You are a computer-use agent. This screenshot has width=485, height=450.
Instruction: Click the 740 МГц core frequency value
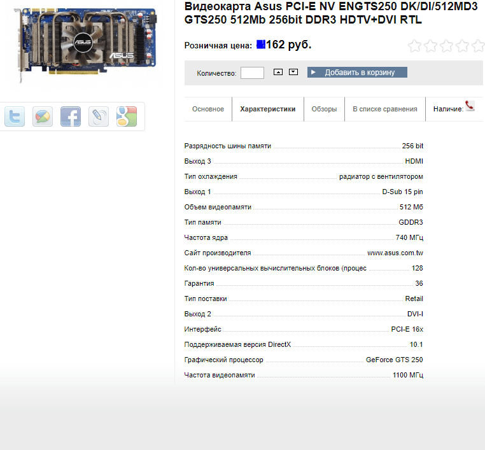(409, 237)
